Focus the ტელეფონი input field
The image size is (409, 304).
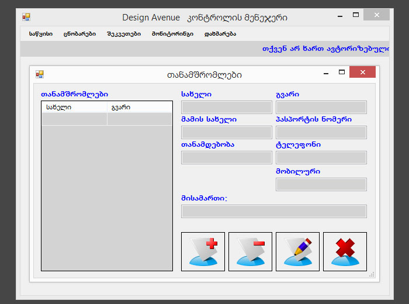pos(321,158)
